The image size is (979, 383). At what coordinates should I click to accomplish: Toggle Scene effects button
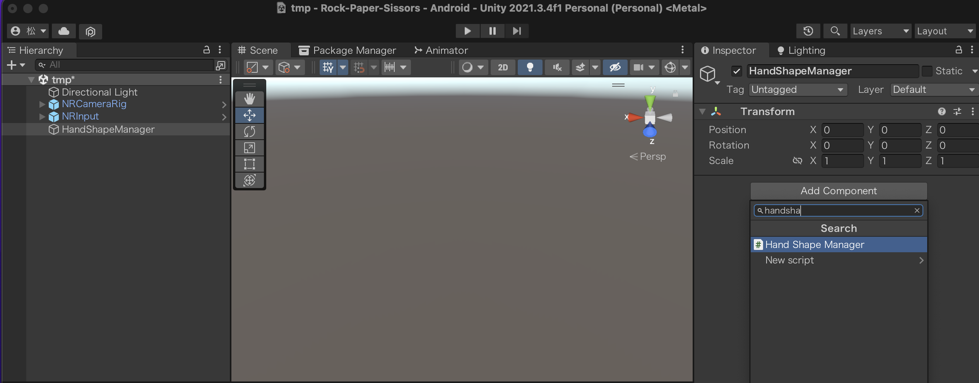pyautogui.click(x=580, y=67)
